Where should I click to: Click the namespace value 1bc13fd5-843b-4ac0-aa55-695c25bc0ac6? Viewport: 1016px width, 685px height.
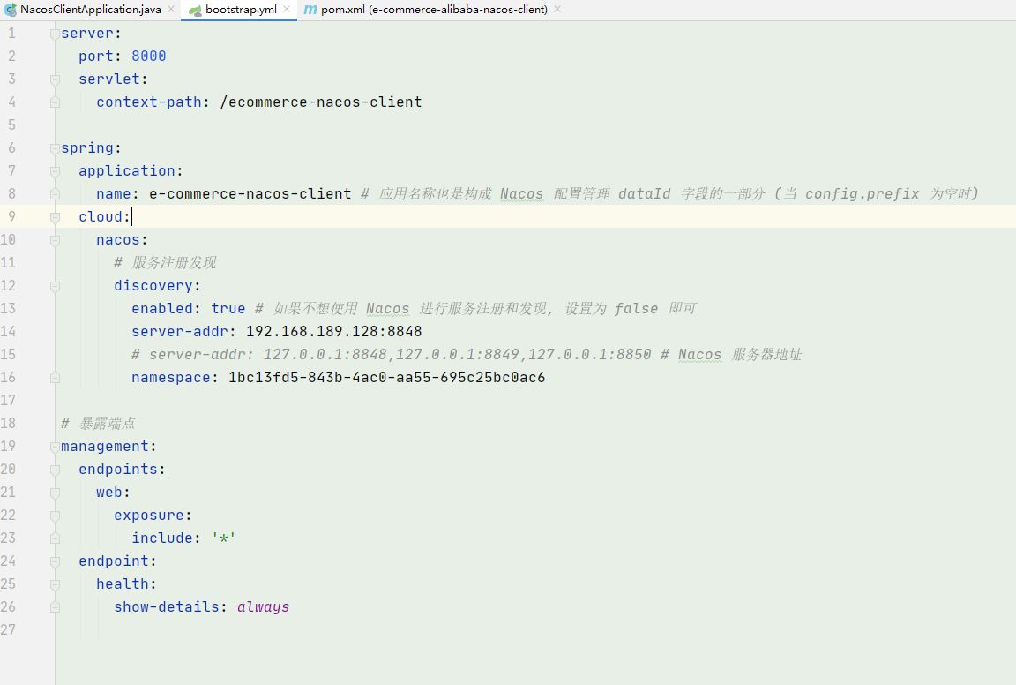[x=387, y=378]
